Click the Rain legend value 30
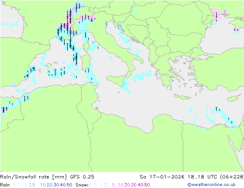Viewport: 244px width, 188px height. point(56,185)
